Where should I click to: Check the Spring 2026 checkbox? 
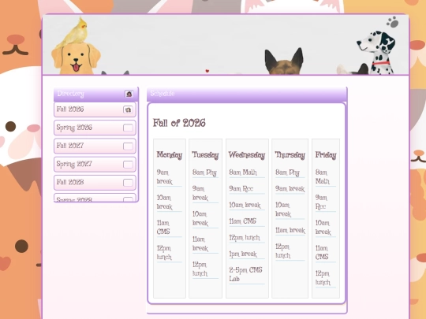click(128, 128)
